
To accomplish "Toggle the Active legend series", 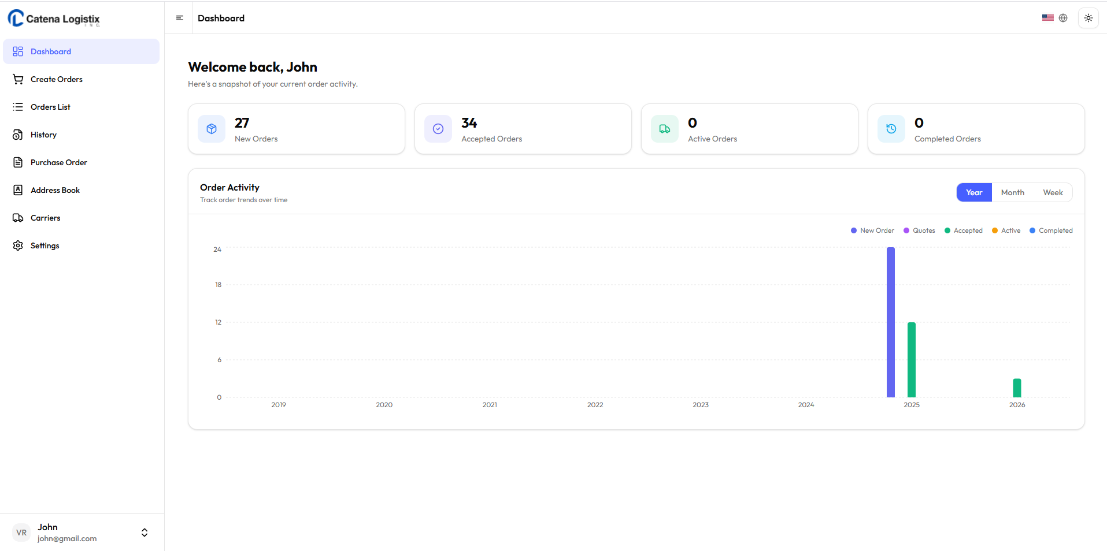I will (x=1006, y=230).
